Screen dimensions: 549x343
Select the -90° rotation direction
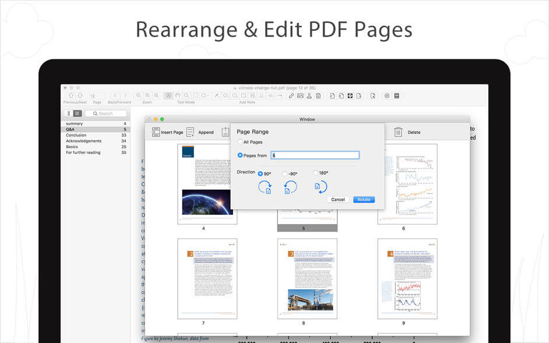click(x=284, y=174)
